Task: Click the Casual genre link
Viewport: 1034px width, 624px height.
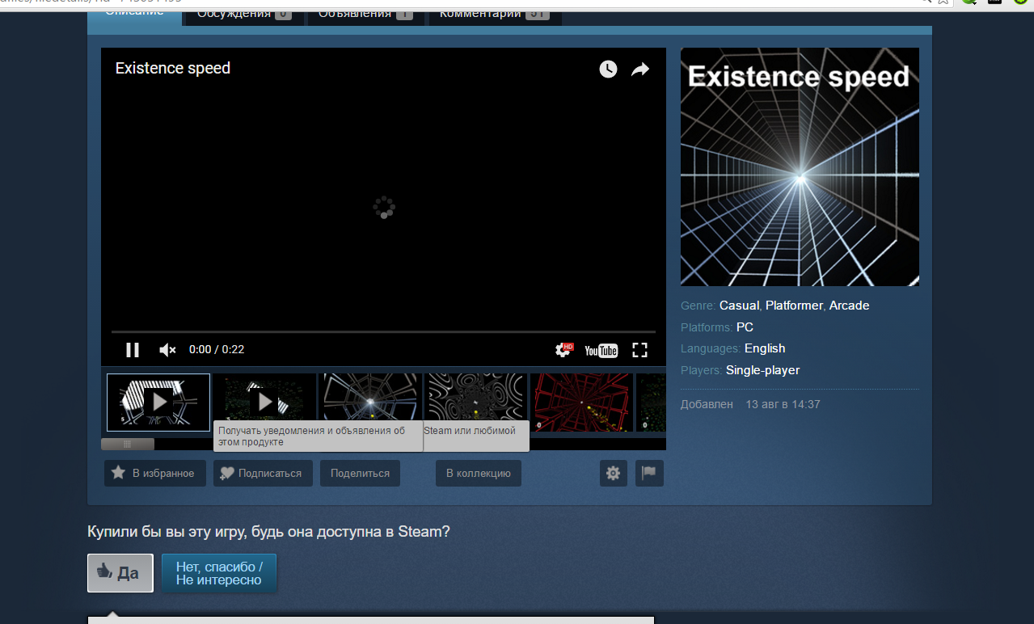Action: pos(739,306)
